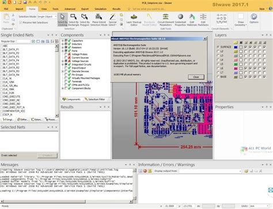Click the Regular Exp input field

click(24, 41)
